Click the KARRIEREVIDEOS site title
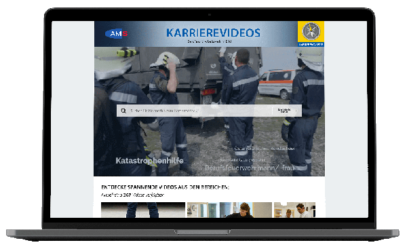The image size is (407, 249). tap(213, 33)
